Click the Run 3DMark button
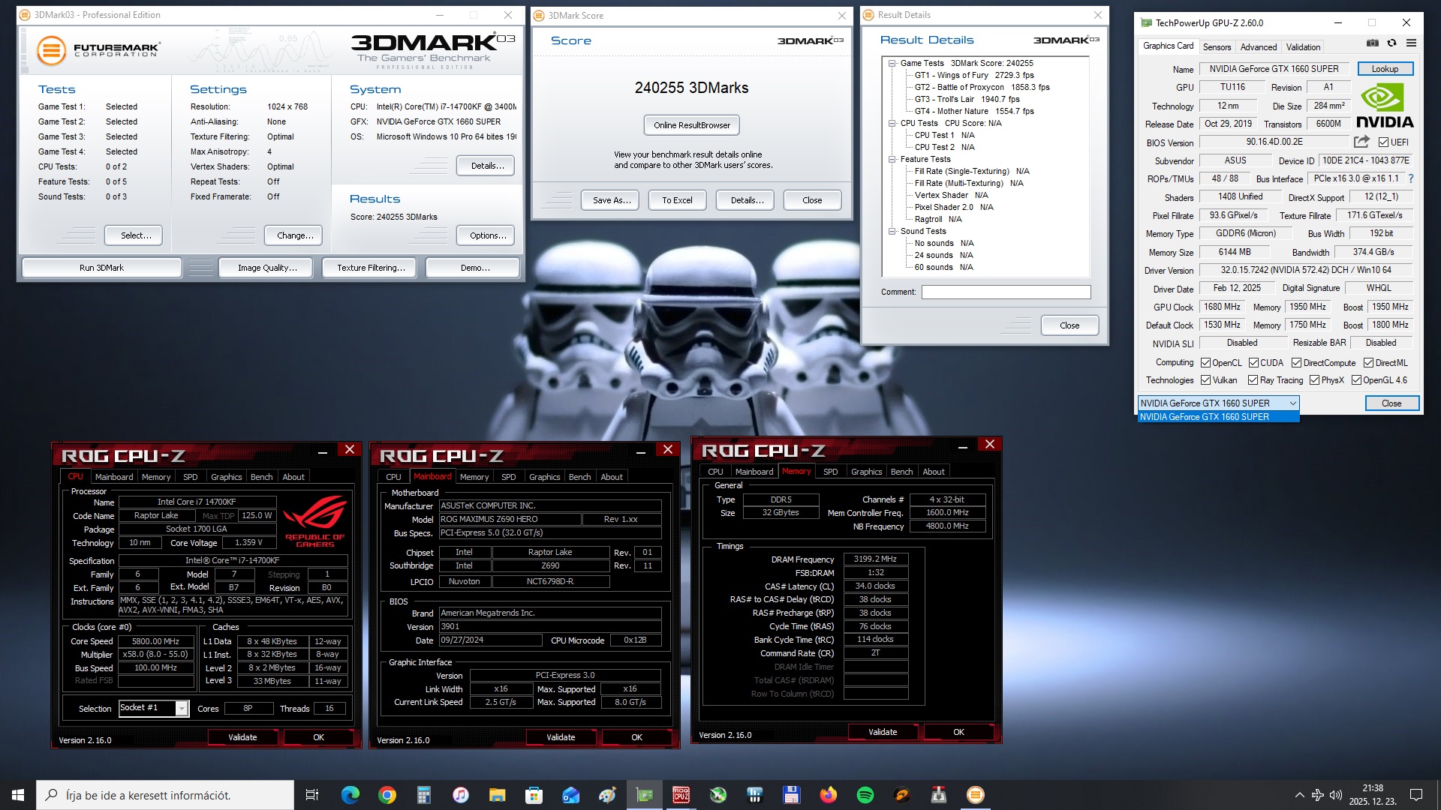1441x810 pixels. [x=101, y=268]
